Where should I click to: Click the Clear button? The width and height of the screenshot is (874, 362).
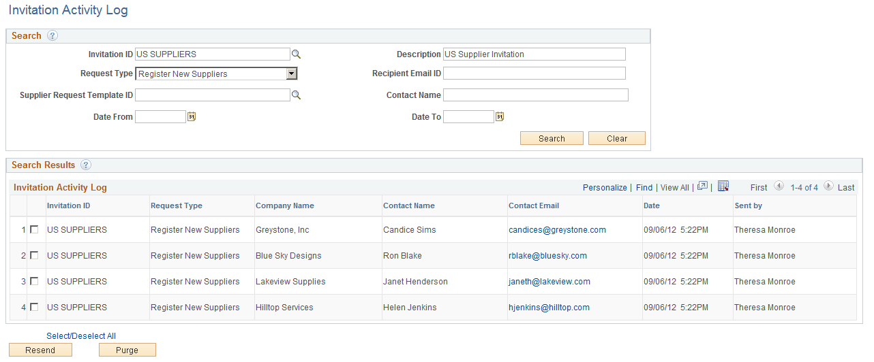pyautogui.click(x=617, y=138)
